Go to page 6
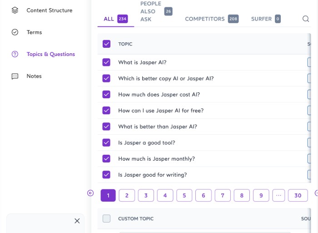The height and width of the screenshot is (233, 318). 204,195
